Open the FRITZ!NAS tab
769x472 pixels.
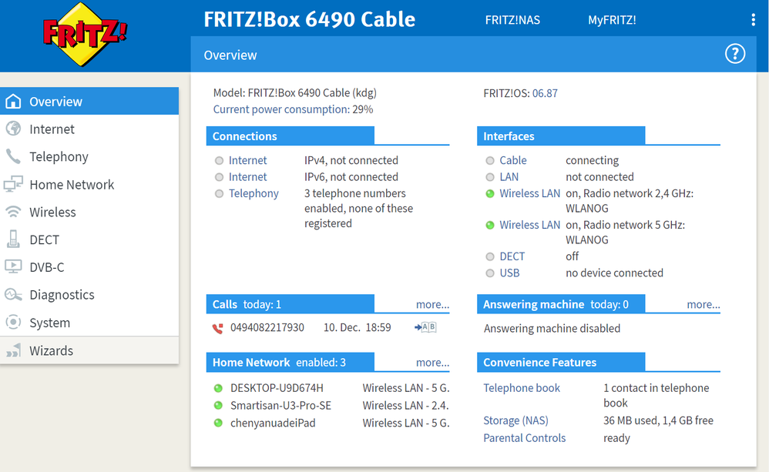512,20
